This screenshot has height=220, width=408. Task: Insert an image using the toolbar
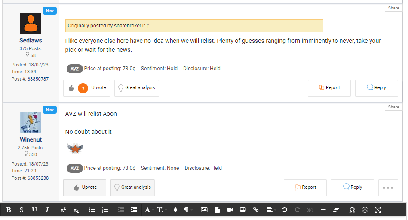(204, 210)
